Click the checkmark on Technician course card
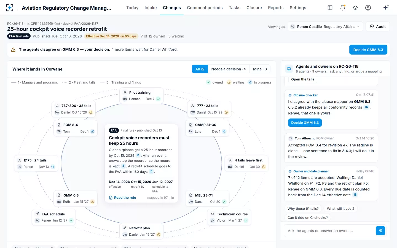 (246, 220)
